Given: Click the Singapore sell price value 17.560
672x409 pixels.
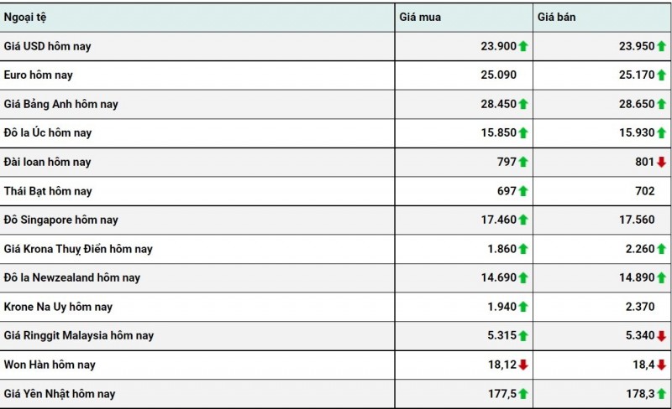Looking at the screenshot, I should pyautogui.click(x=636, y=220).
